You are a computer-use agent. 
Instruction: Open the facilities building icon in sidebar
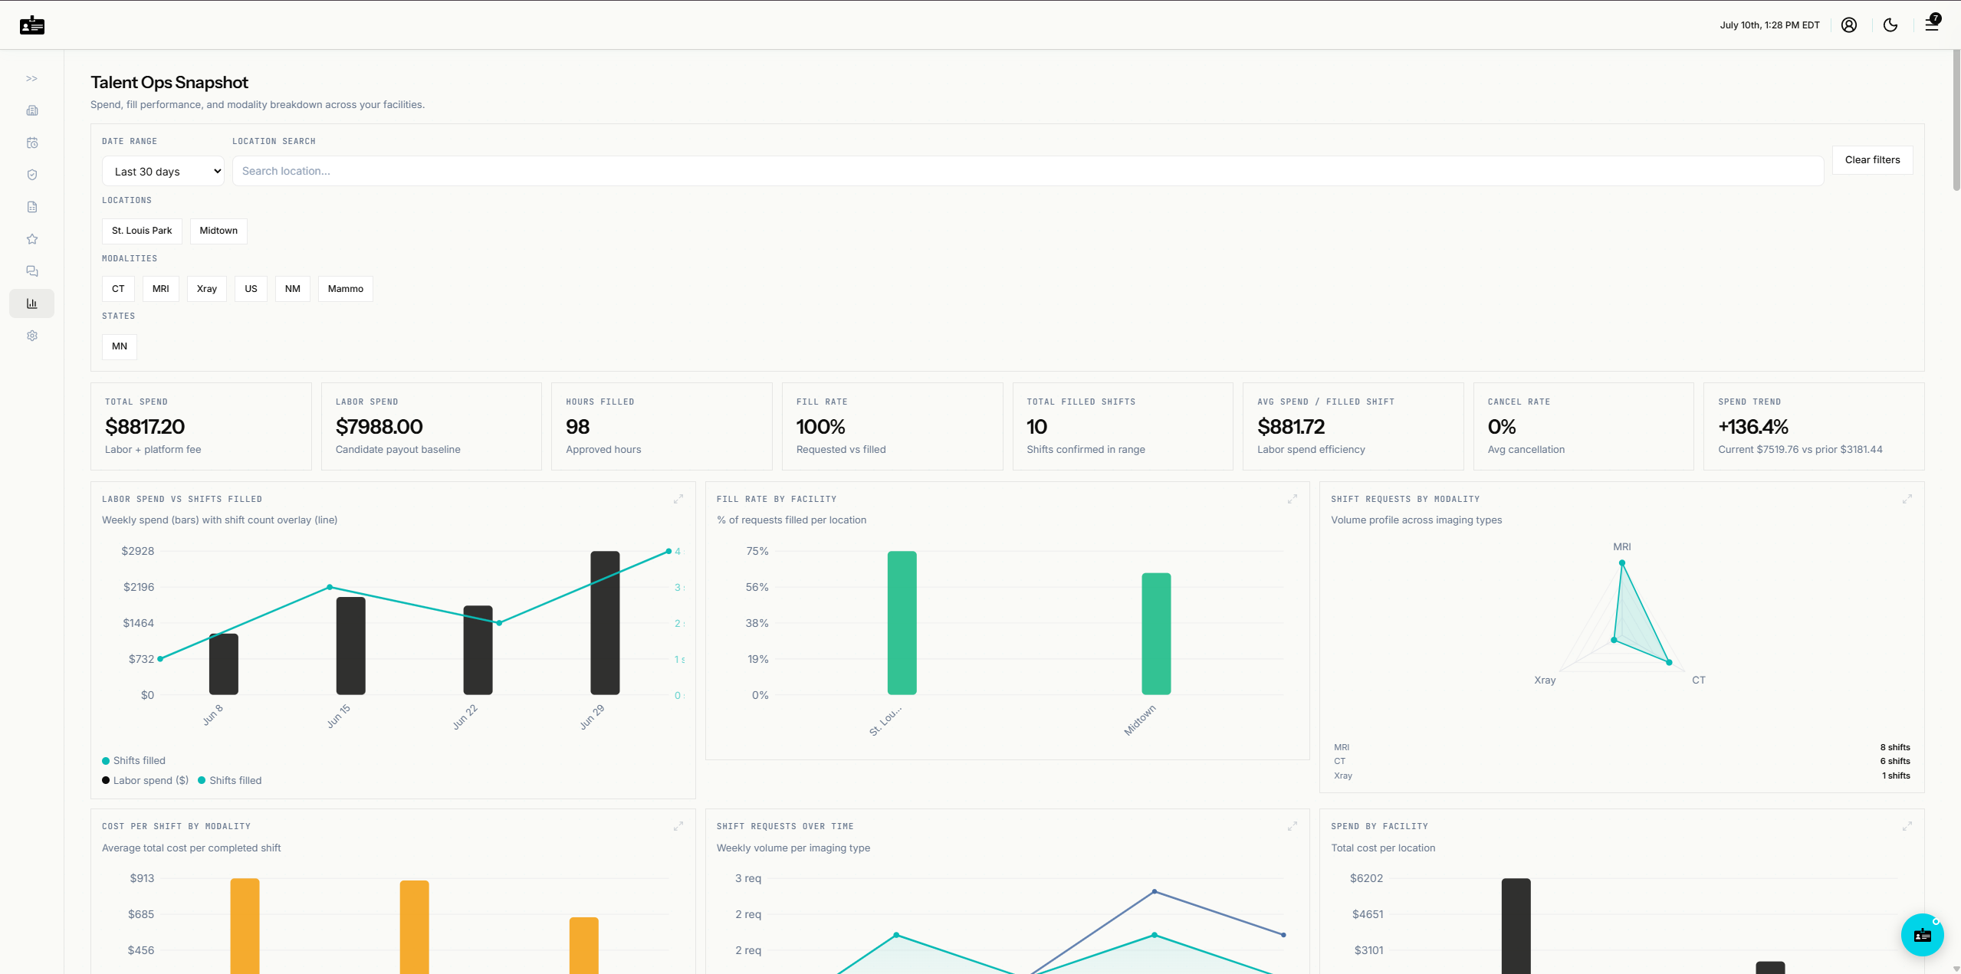point(31,110)
